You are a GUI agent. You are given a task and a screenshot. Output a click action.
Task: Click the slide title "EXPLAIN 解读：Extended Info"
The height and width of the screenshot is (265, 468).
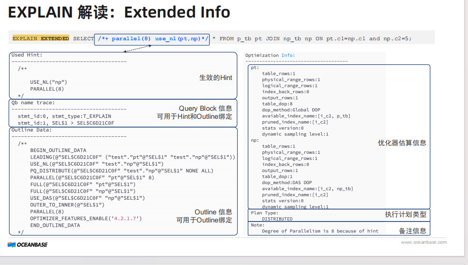click(119, 12)
